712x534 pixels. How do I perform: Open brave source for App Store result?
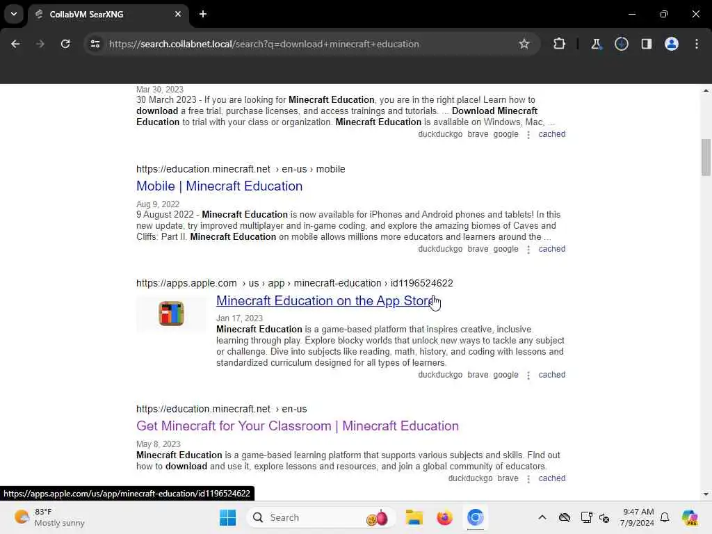(478, 375)
